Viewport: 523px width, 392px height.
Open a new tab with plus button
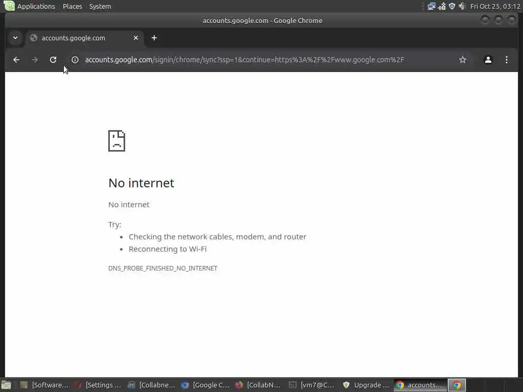154,38
